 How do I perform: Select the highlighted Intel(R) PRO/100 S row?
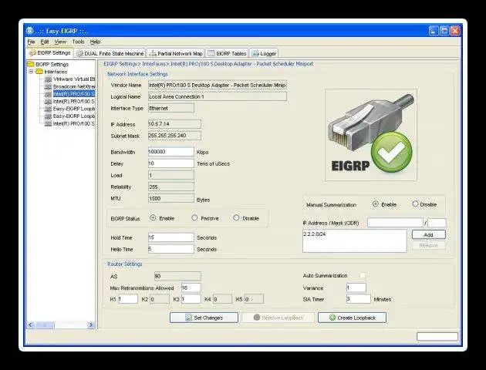[x=69, y=94]
